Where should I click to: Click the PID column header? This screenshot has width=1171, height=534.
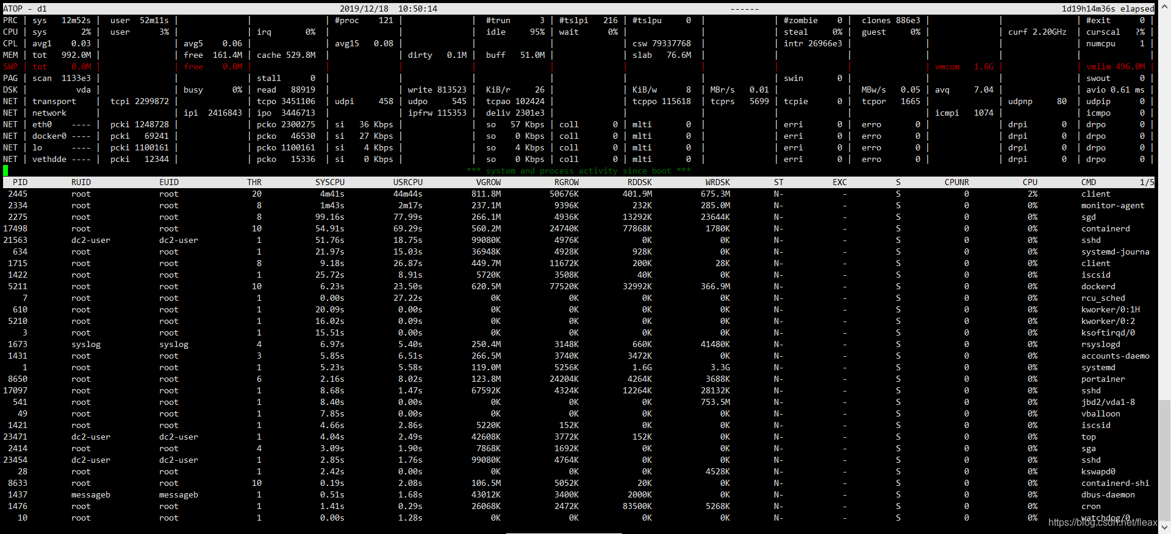pos(20,182)
